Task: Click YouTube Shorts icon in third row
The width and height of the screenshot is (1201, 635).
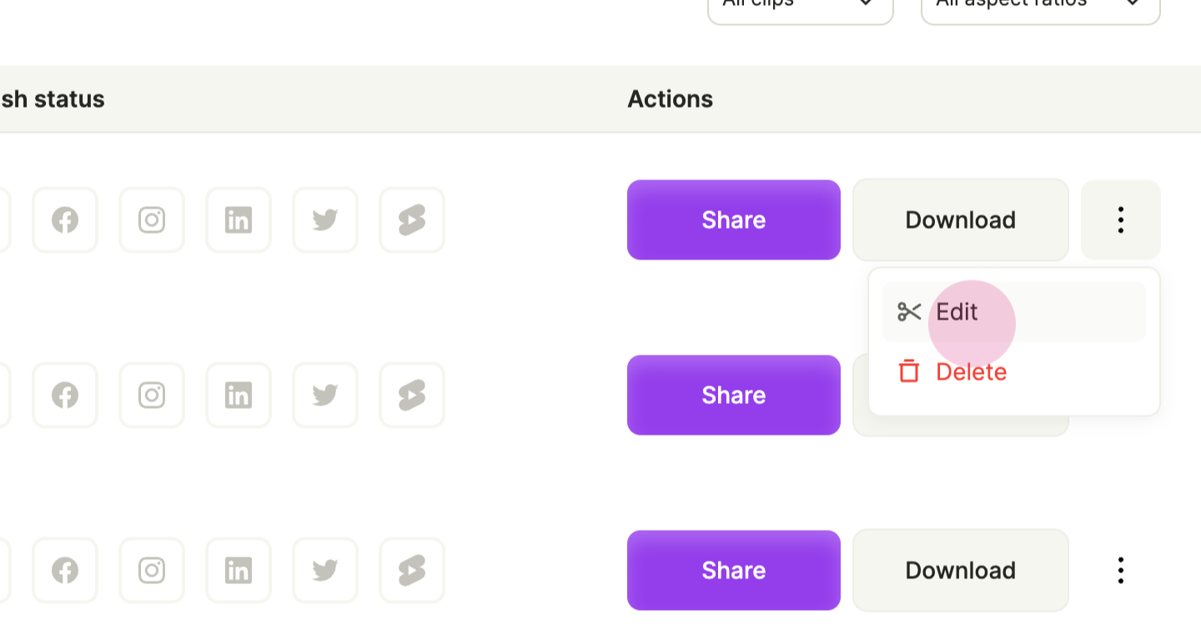Action: [x=412, y=571]
